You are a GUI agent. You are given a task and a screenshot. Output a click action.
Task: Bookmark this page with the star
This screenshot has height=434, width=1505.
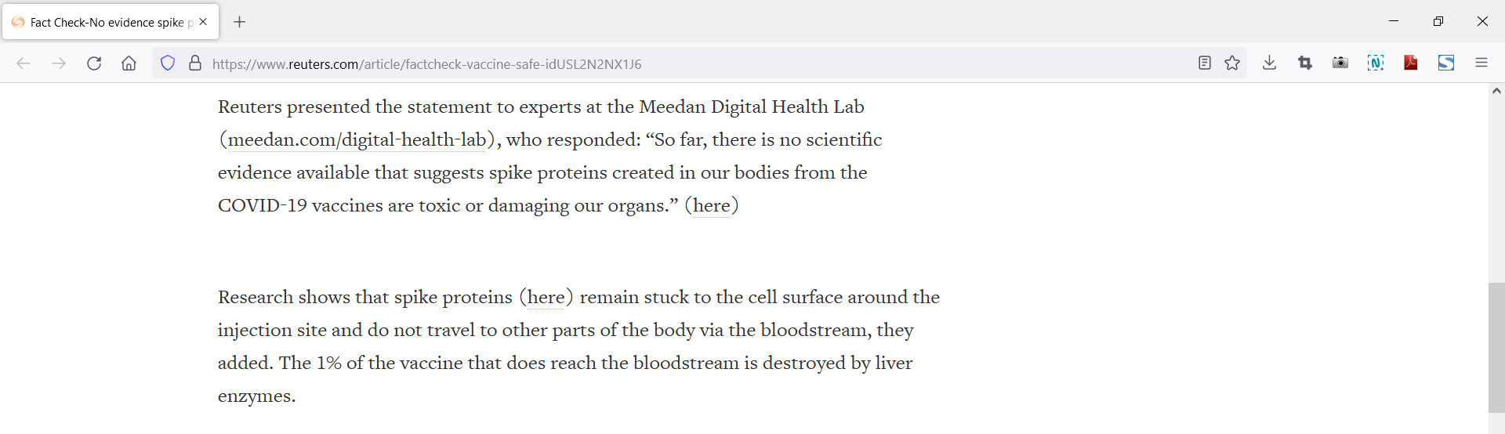[x=1232, y=63]
